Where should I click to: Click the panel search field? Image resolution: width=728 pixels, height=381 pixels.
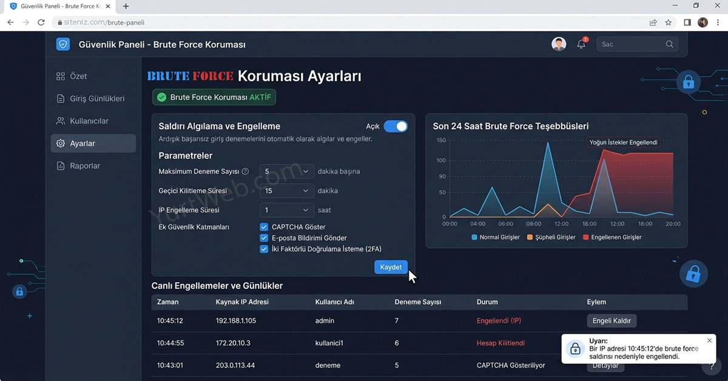pos(638,44)
